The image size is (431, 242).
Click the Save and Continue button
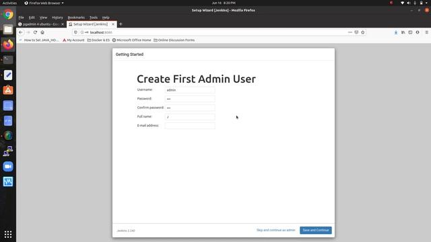pyautogui.click(x=316, y=230)
